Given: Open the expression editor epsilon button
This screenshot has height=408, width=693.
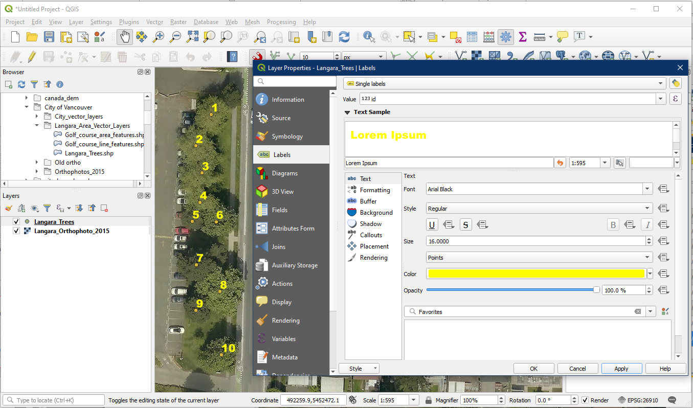Looking at the screenshot, I should 675,99.
